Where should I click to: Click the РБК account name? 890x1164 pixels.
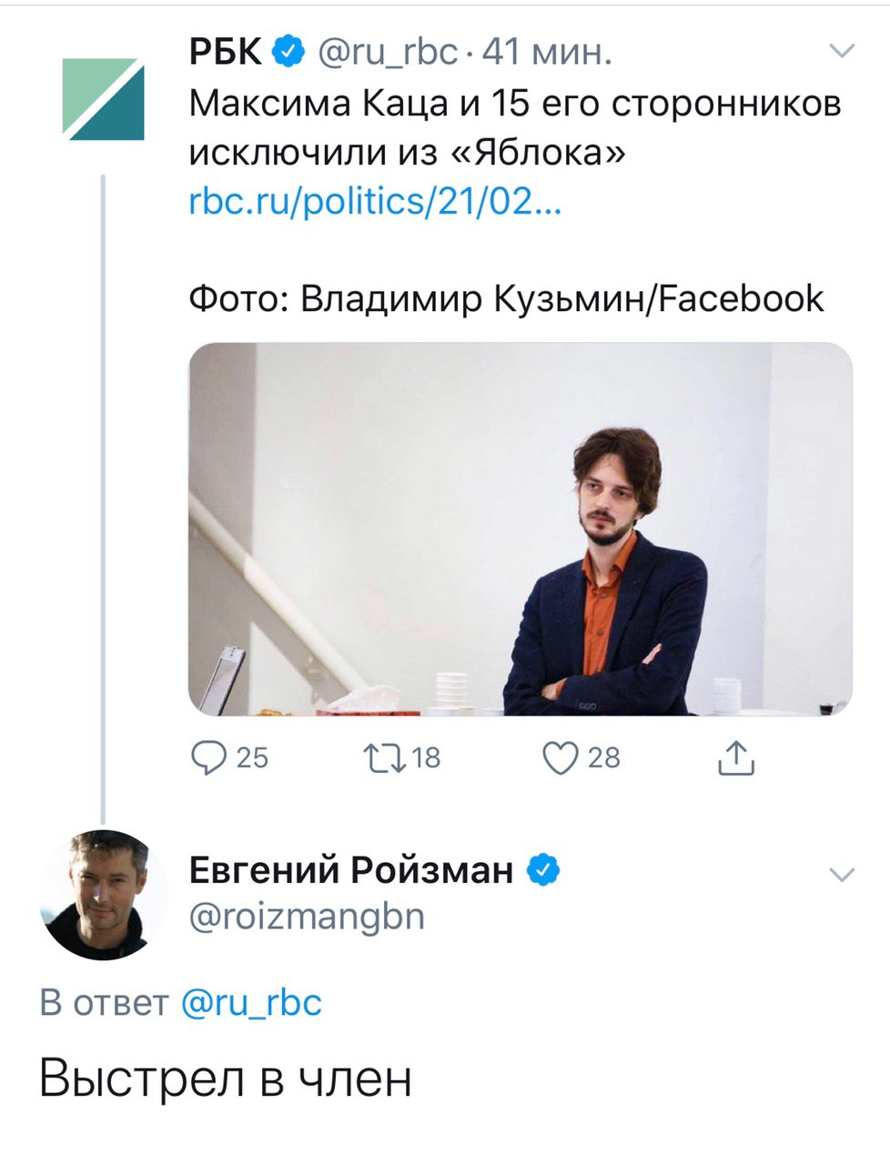point(226,53)
